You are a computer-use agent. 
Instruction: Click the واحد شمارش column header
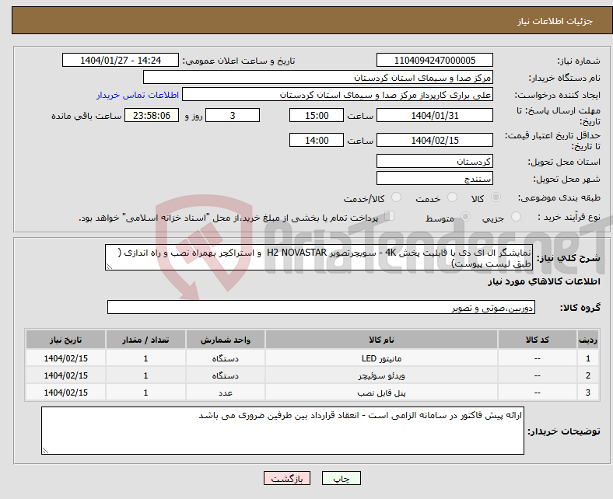[226, 340]
